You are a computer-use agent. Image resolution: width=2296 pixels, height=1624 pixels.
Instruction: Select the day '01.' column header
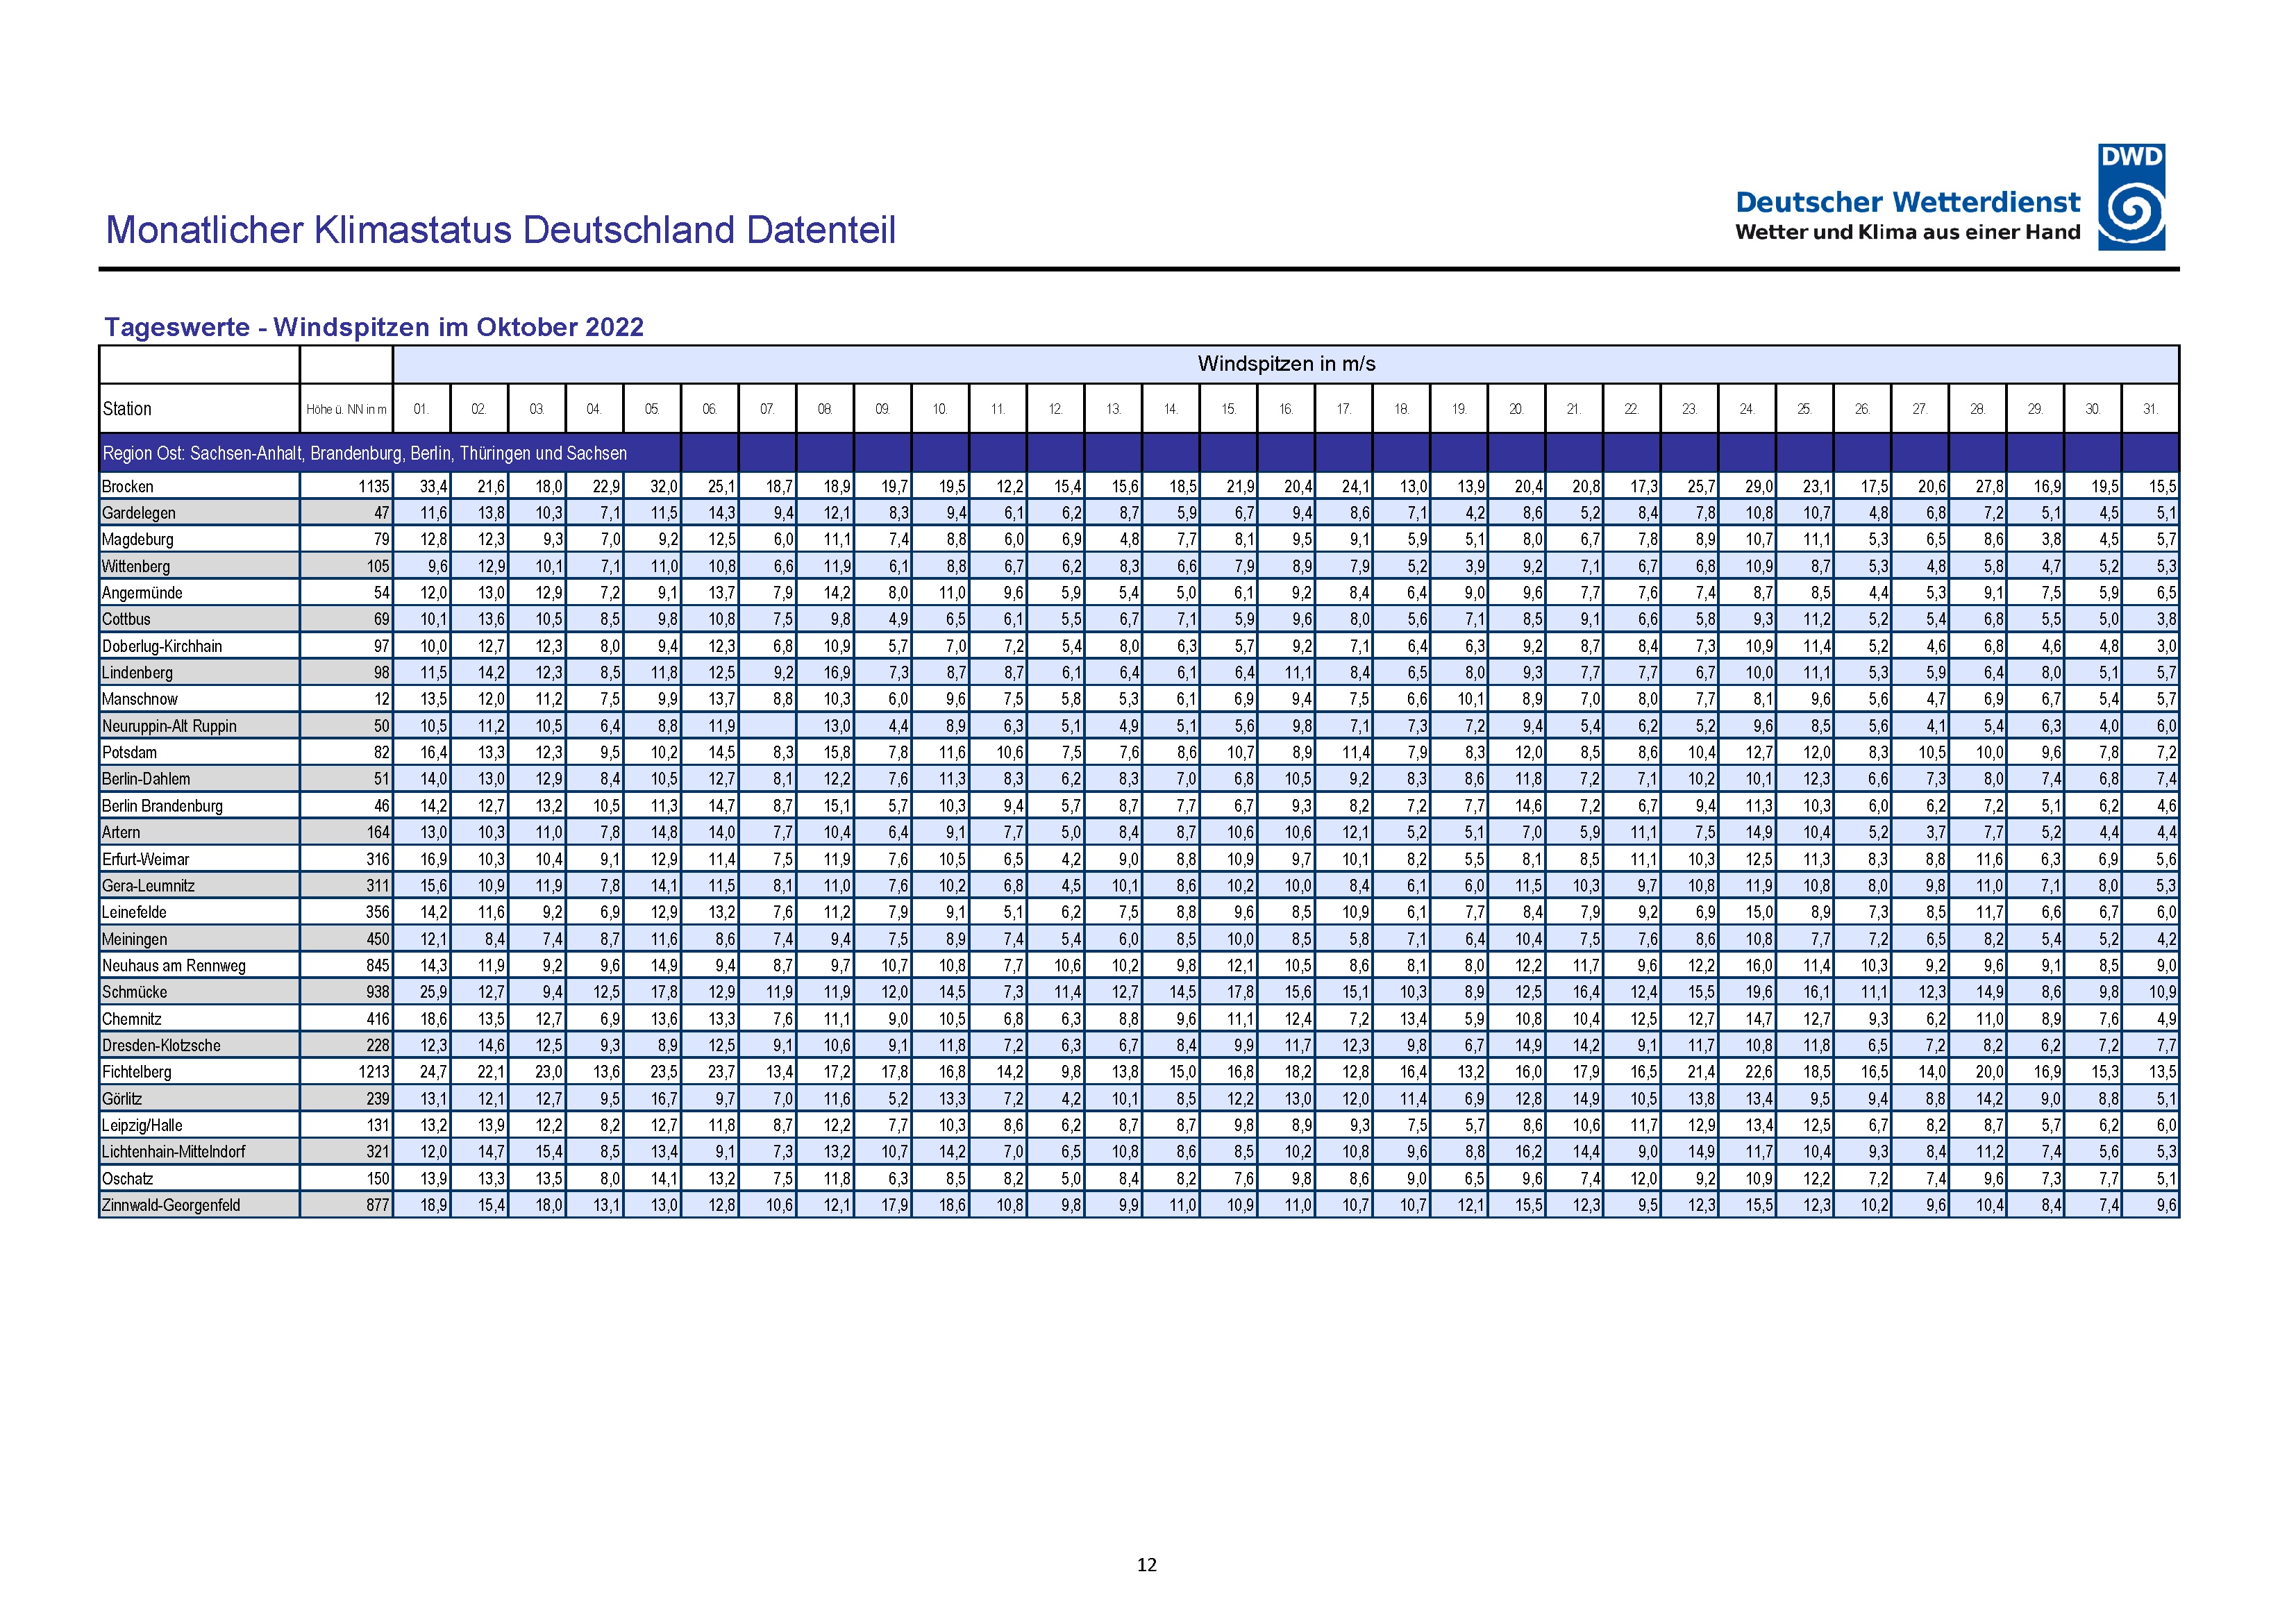point(422,409)
